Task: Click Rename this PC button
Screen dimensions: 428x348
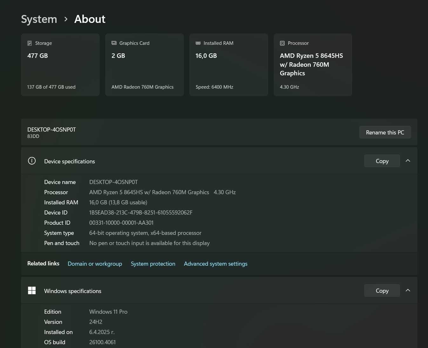Action: (x=385, y=132)
